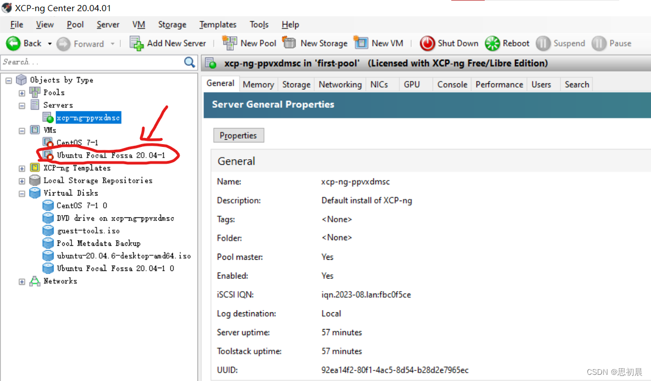Select the guest-tools.iso disk icon
The height and width of the screenshot is (381, 651).
pos(48,230)
